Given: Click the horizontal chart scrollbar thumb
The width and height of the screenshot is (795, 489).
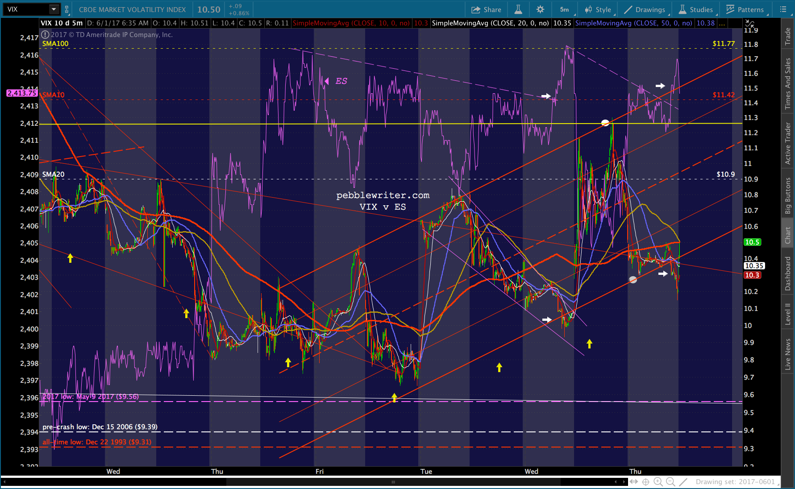Looking at the screenshot, I should pos(393,482).
